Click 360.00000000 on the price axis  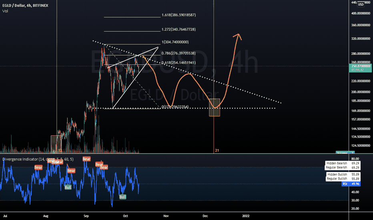[x=361, y=25]
